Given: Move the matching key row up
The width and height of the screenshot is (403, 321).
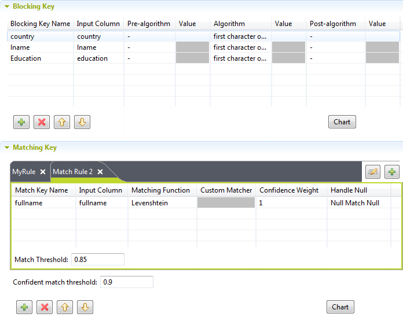Looking at the screenshot, I should (64, 307).
